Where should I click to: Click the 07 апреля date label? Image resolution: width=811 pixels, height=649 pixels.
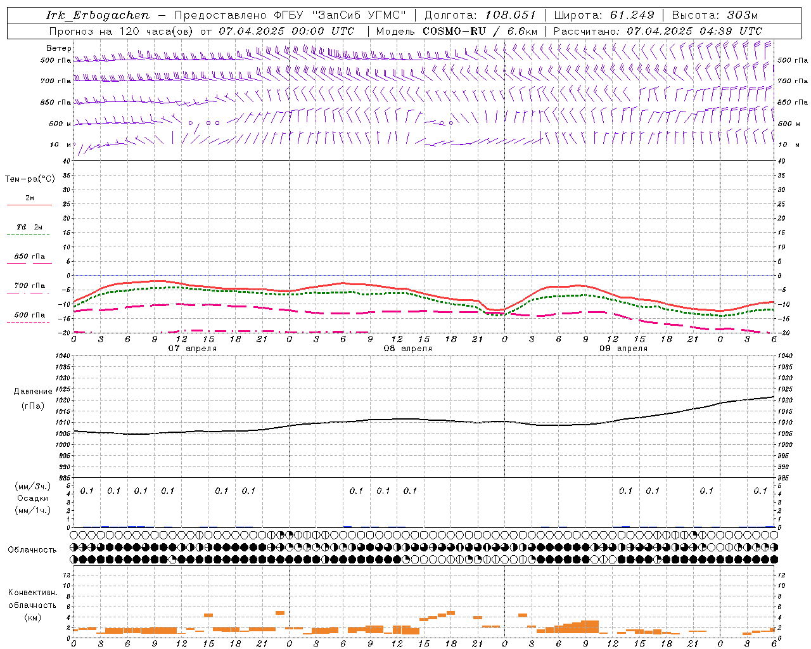tap(192, 349)
